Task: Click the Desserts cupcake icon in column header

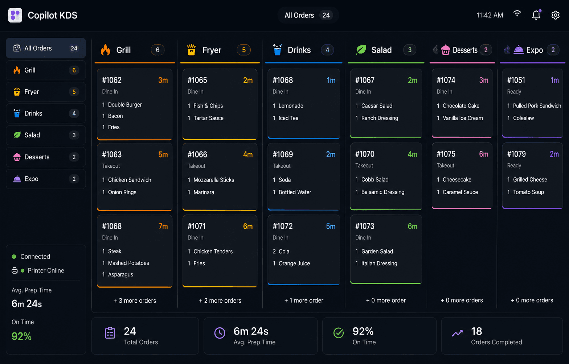Action: (x=445, y=50)
